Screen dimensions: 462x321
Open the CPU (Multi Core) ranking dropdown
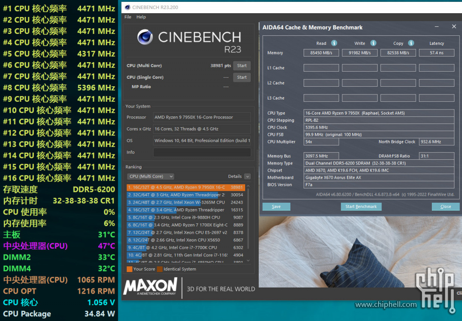(x=150, y=176)
